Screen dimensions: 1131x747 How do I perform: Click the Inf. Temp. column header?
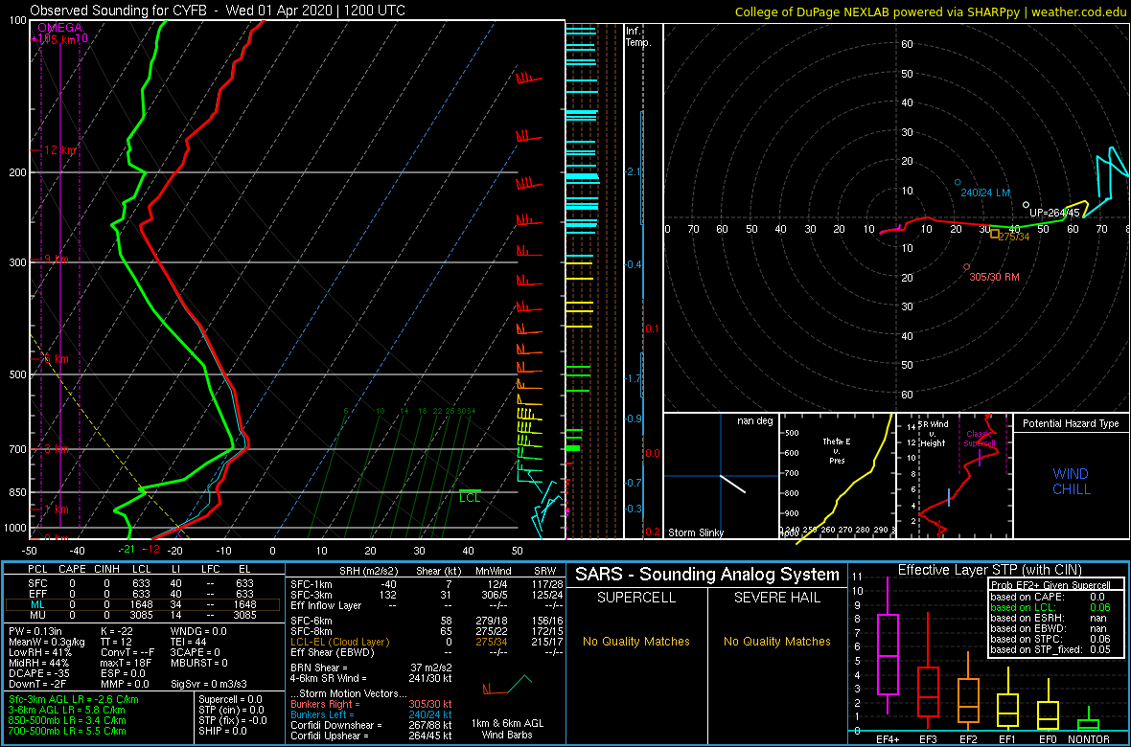click(639, 36)
